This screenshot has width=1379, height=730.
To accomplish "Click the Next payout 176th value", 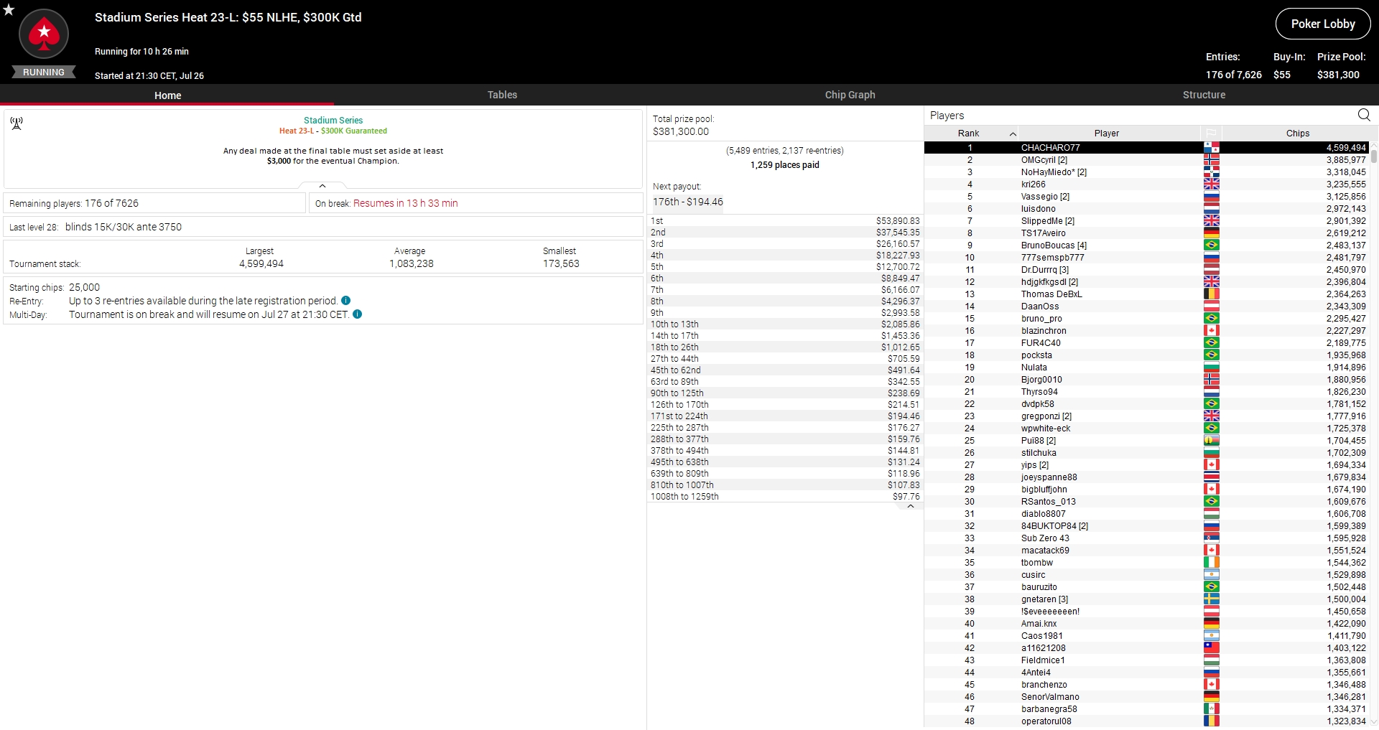I will pyautogui.click(x=688, y=202).
